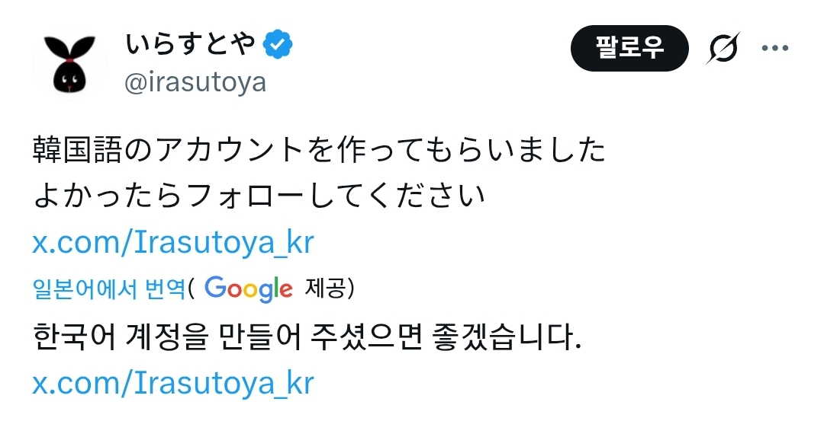
Task: Click the @irasutoya handle
Action: pyautogui.click(x=195, y=82)
